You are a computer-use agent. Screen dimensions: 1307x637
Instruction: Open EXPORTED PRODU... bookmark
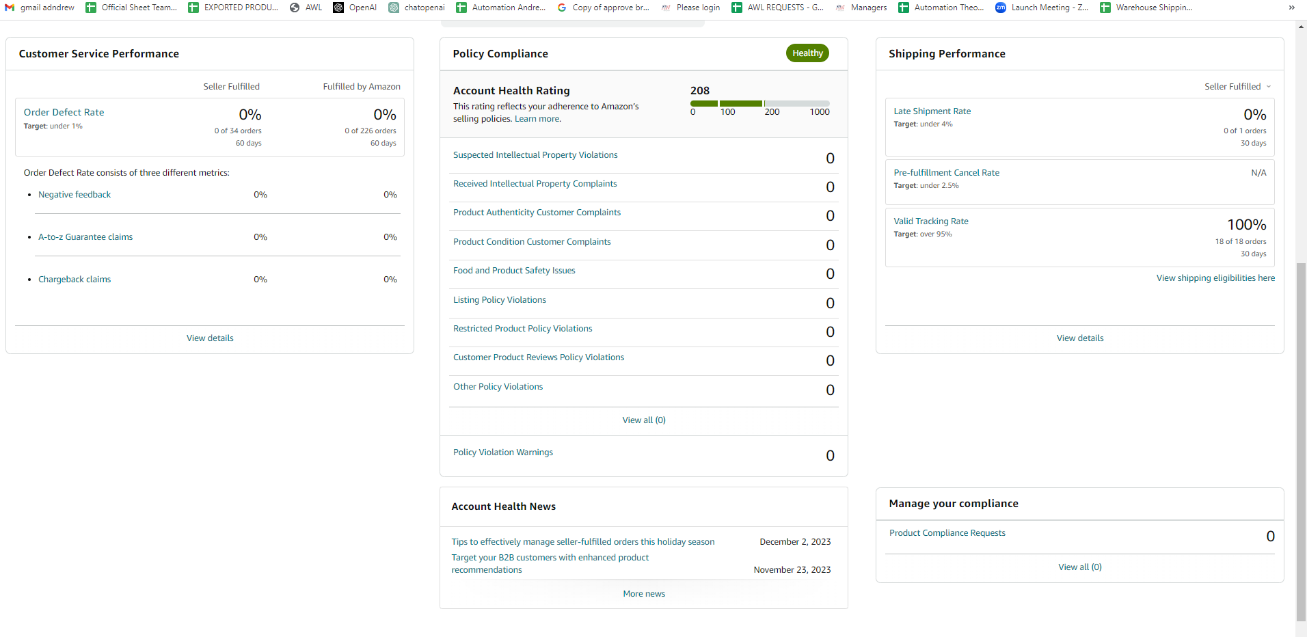(233, 8)
